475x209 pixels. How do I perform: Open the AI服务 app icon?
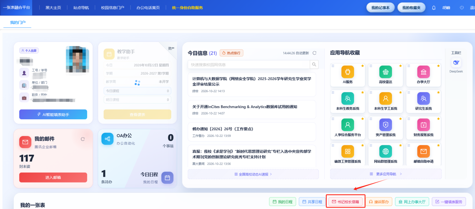[347, 72]
